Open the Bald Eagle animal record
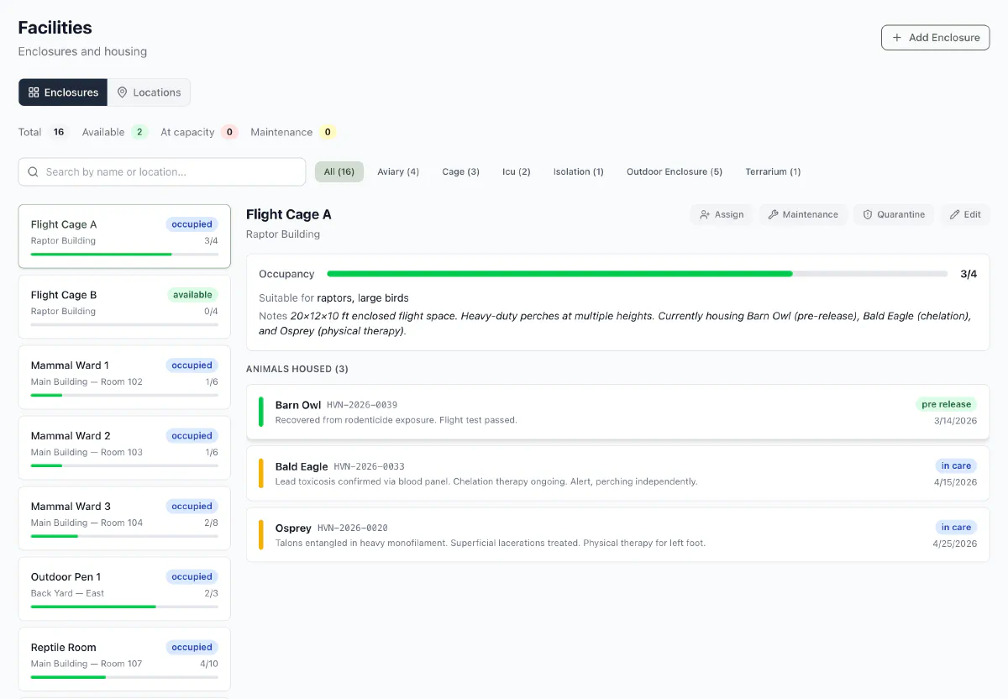Image resolution: width=1008 pixels, height=699 pixels. (618, 473)
